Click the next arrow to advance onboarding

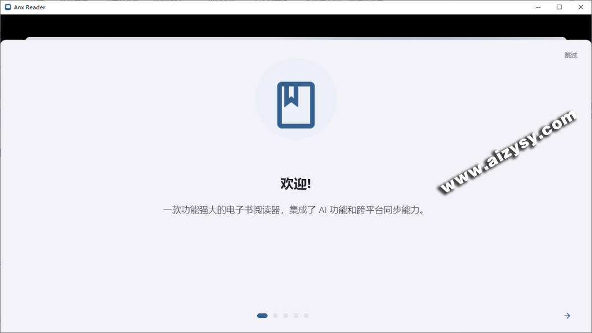tap(567, 316)
